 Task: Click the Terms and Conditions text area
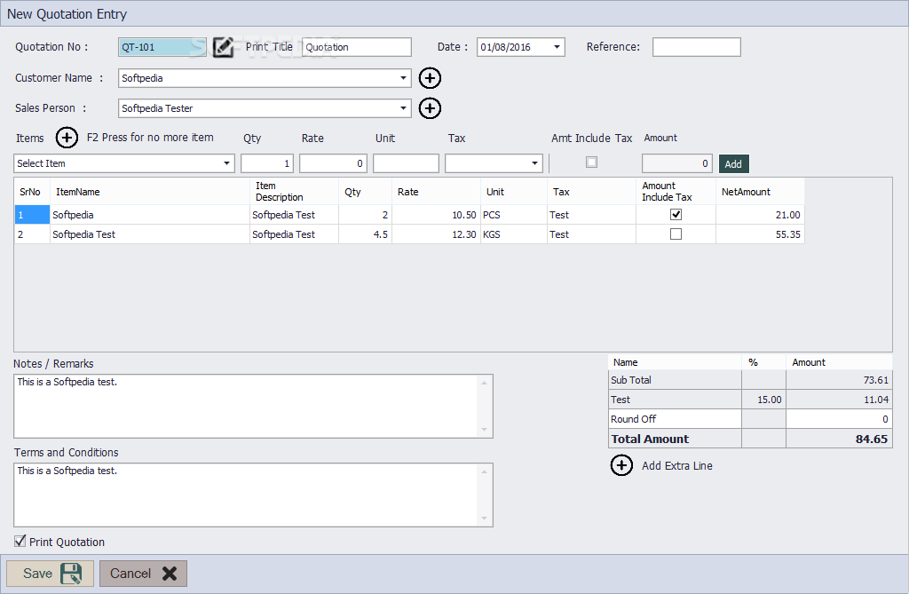click(x=253, y=495)
